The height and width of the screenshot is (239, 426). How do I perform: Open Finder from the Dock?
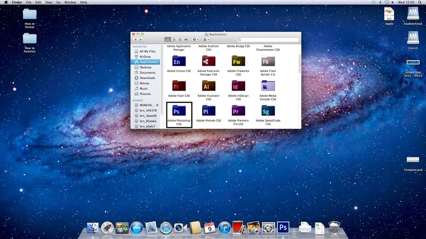coord(93,228)
